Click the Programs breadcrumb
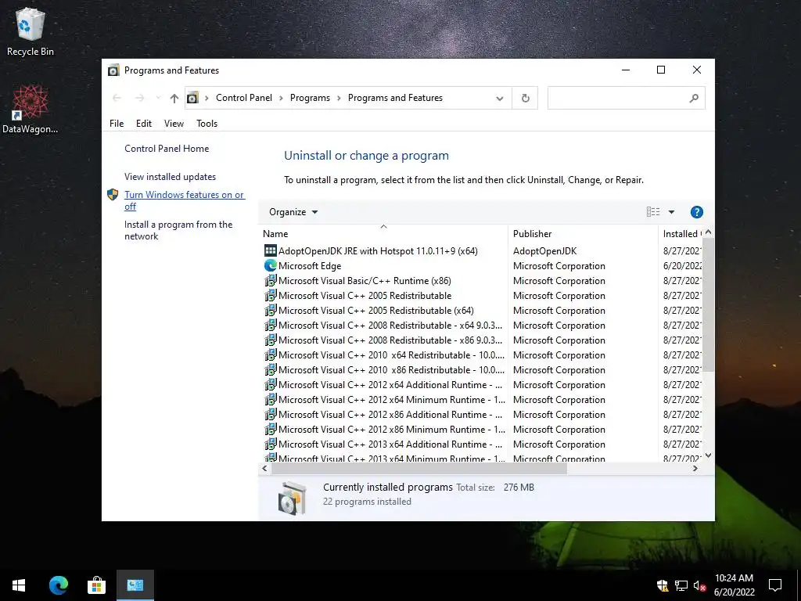 coord(310,98)
